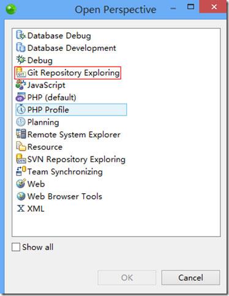The height and width of the screenshot is (296, 229).
Task: Click the Git Repository Exploring icon
Action: point(21,73)
